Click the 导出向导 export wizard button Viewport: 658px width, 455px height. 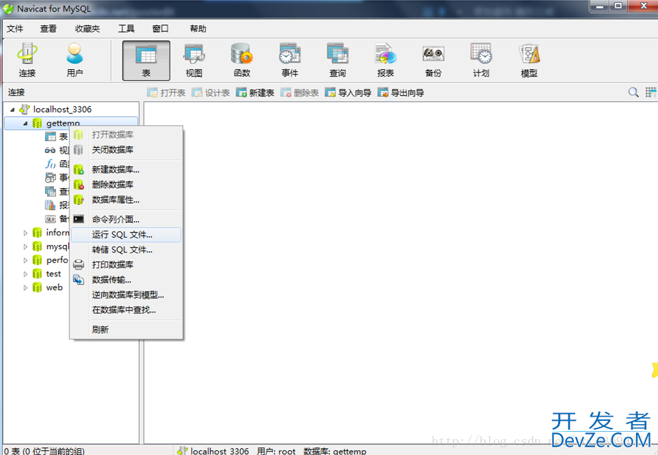point(401,93)
